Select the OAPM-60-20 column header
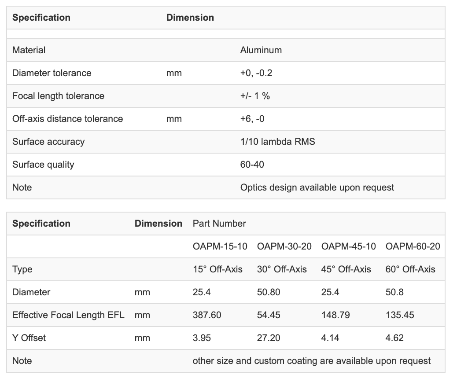 [413, 246]
